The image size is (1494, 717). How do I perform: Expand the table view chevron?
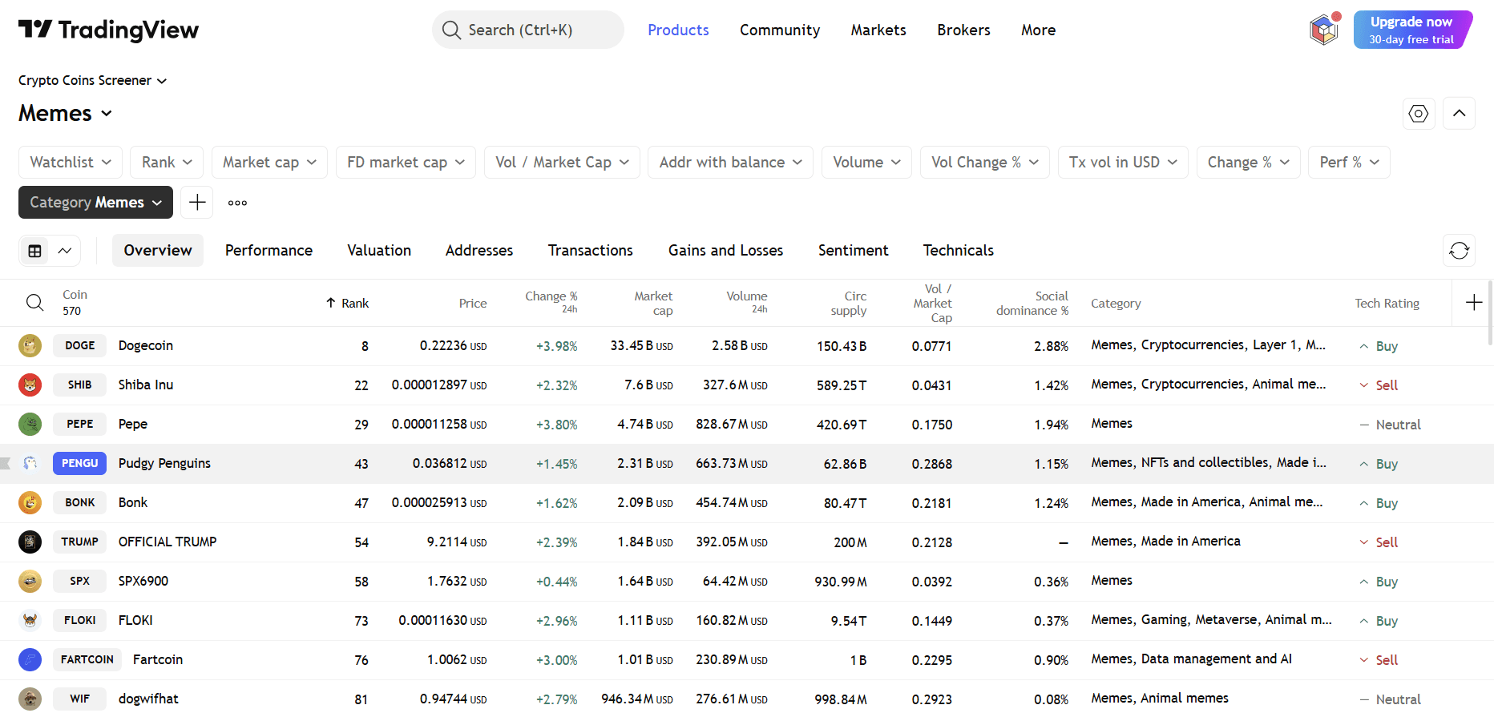pyautogui.click(x=65, y=251)
